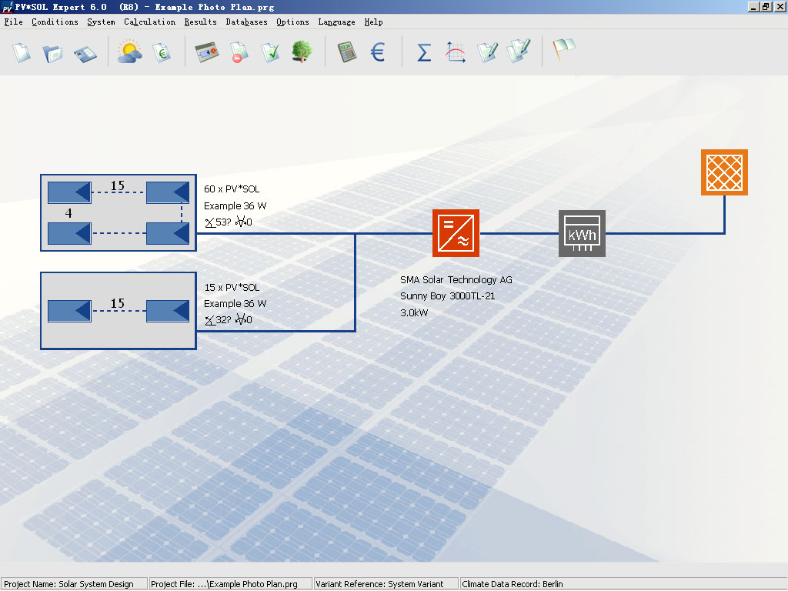
Task: Open climate data via the sun and cloud icon
Action: tap(129, 52)
